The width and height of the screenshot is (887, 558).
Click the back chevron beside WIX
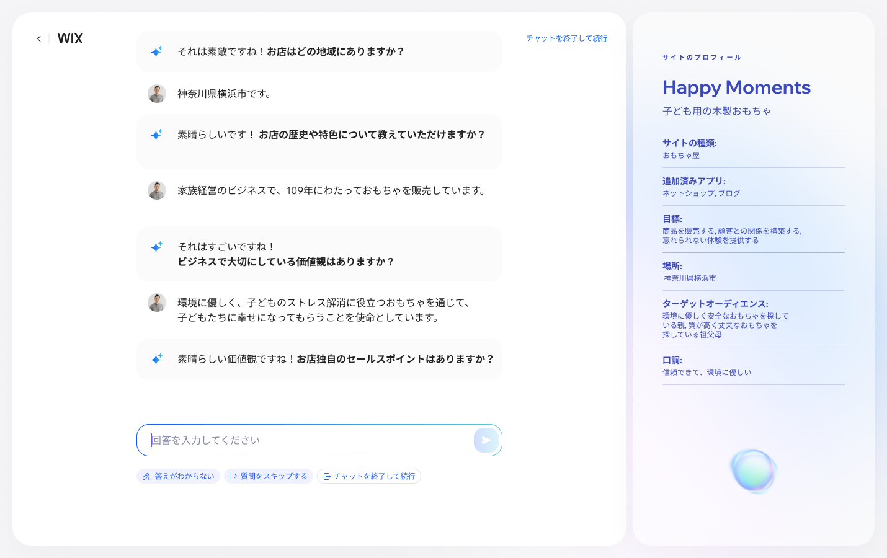38,38
